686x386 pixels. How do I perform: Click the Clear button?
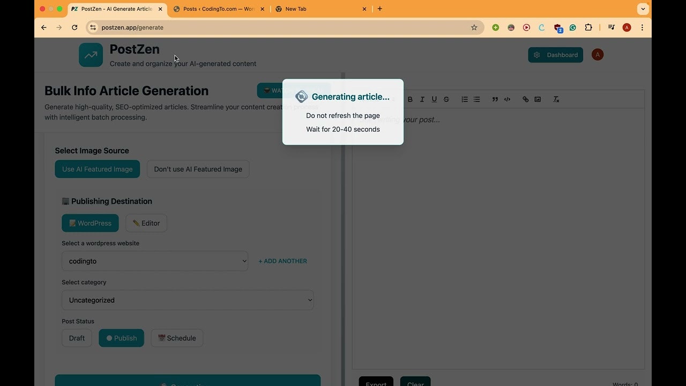pyautogui.click(x=415, y=382)
